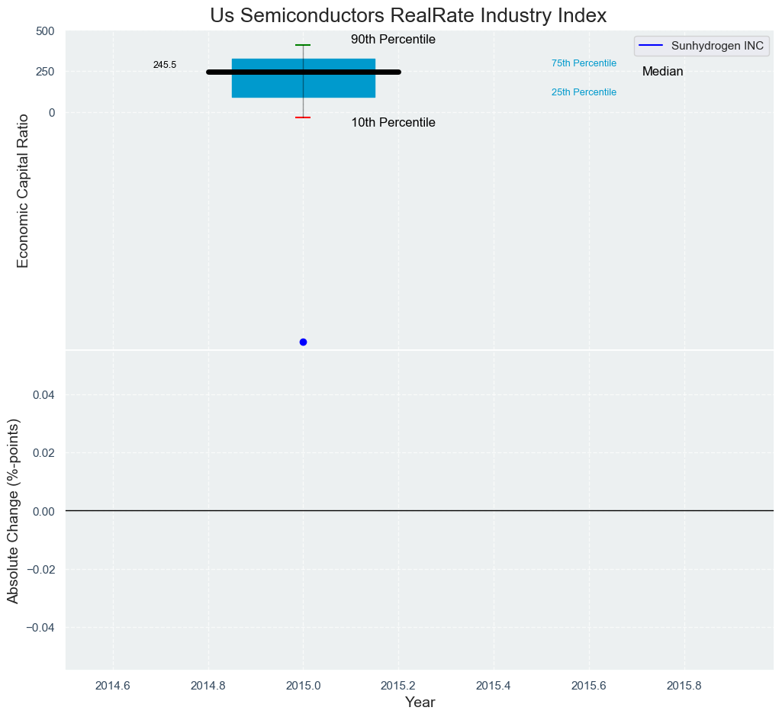Click the chart title Us Semiconductors RealRate

pyautogui.click(x=408, y=15)
